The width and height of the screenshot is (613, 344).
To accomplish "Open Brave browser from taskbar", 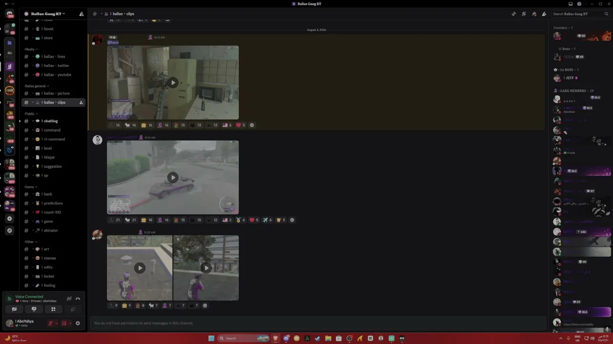I will [x=275, y=338].
